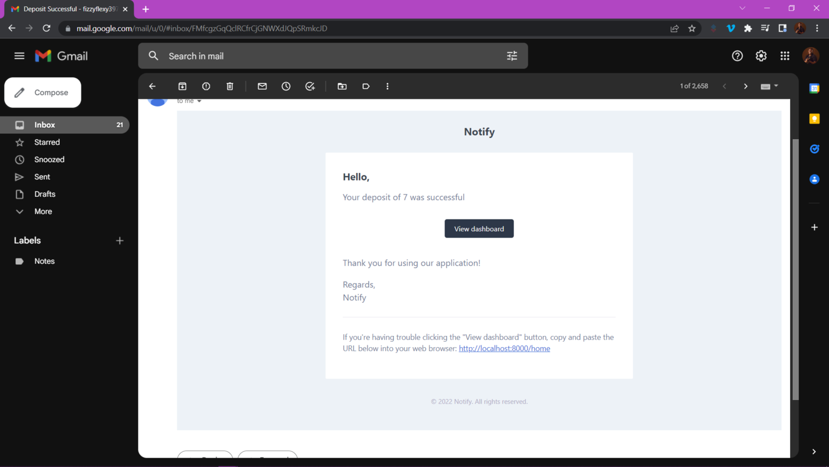This screenshot has width=829, height=467.
Task: Archive this email using the toolbar icon
Action: (182, 86)
